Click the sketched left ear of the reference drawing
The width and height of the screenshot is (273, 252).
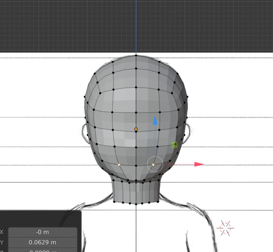click(x=84, y=133)
